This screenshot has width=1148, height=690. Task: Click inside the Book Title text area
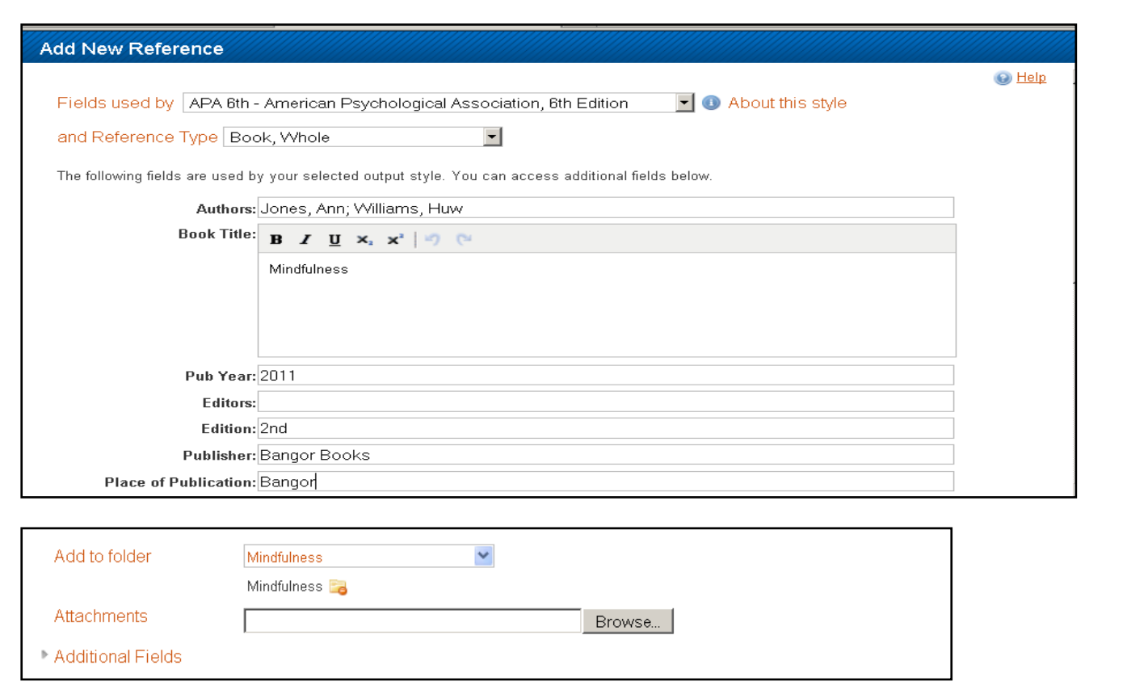607,305
